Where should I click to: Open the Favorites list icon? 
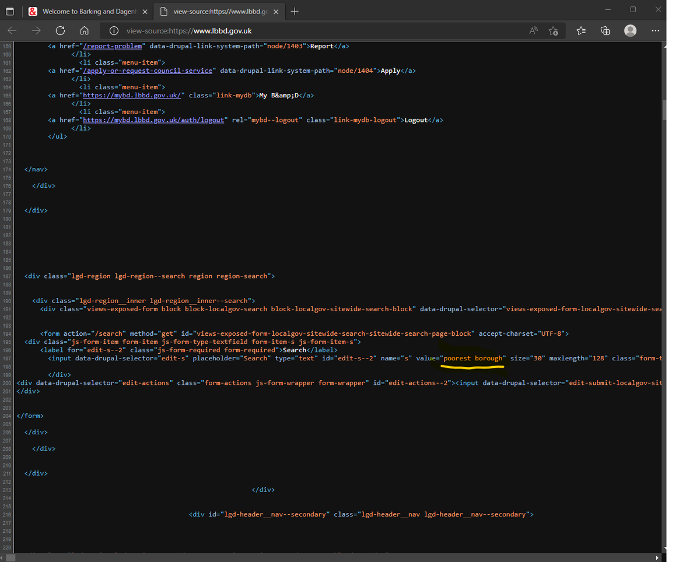coord(581,31)
